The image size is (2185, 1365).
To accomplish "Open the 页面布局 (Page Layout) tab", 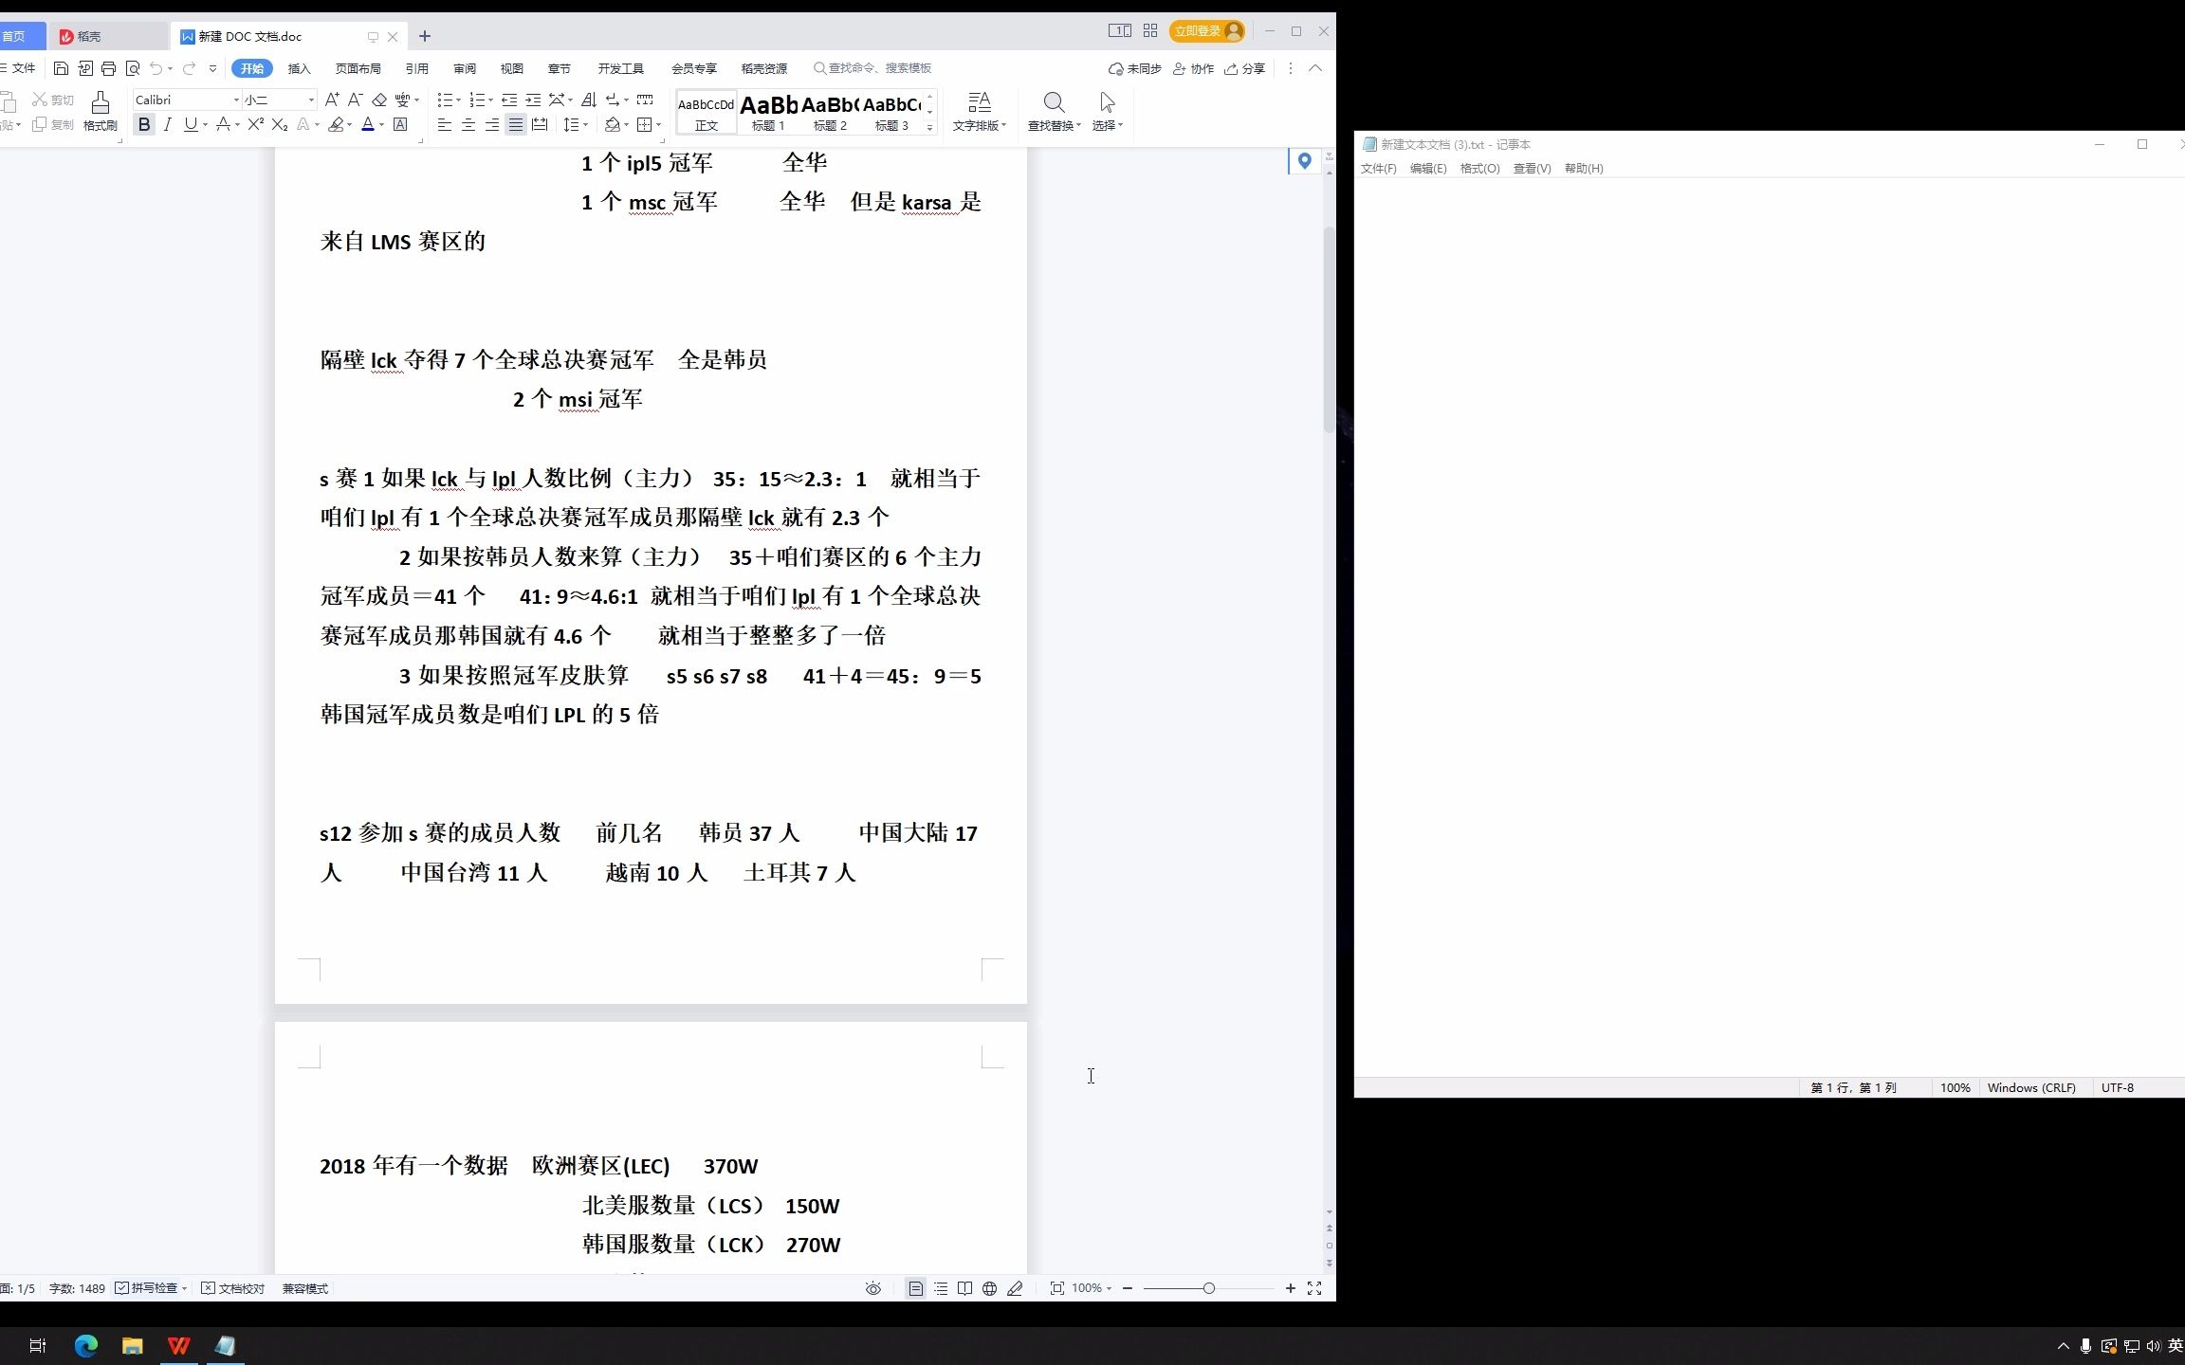I will (358, 68).
